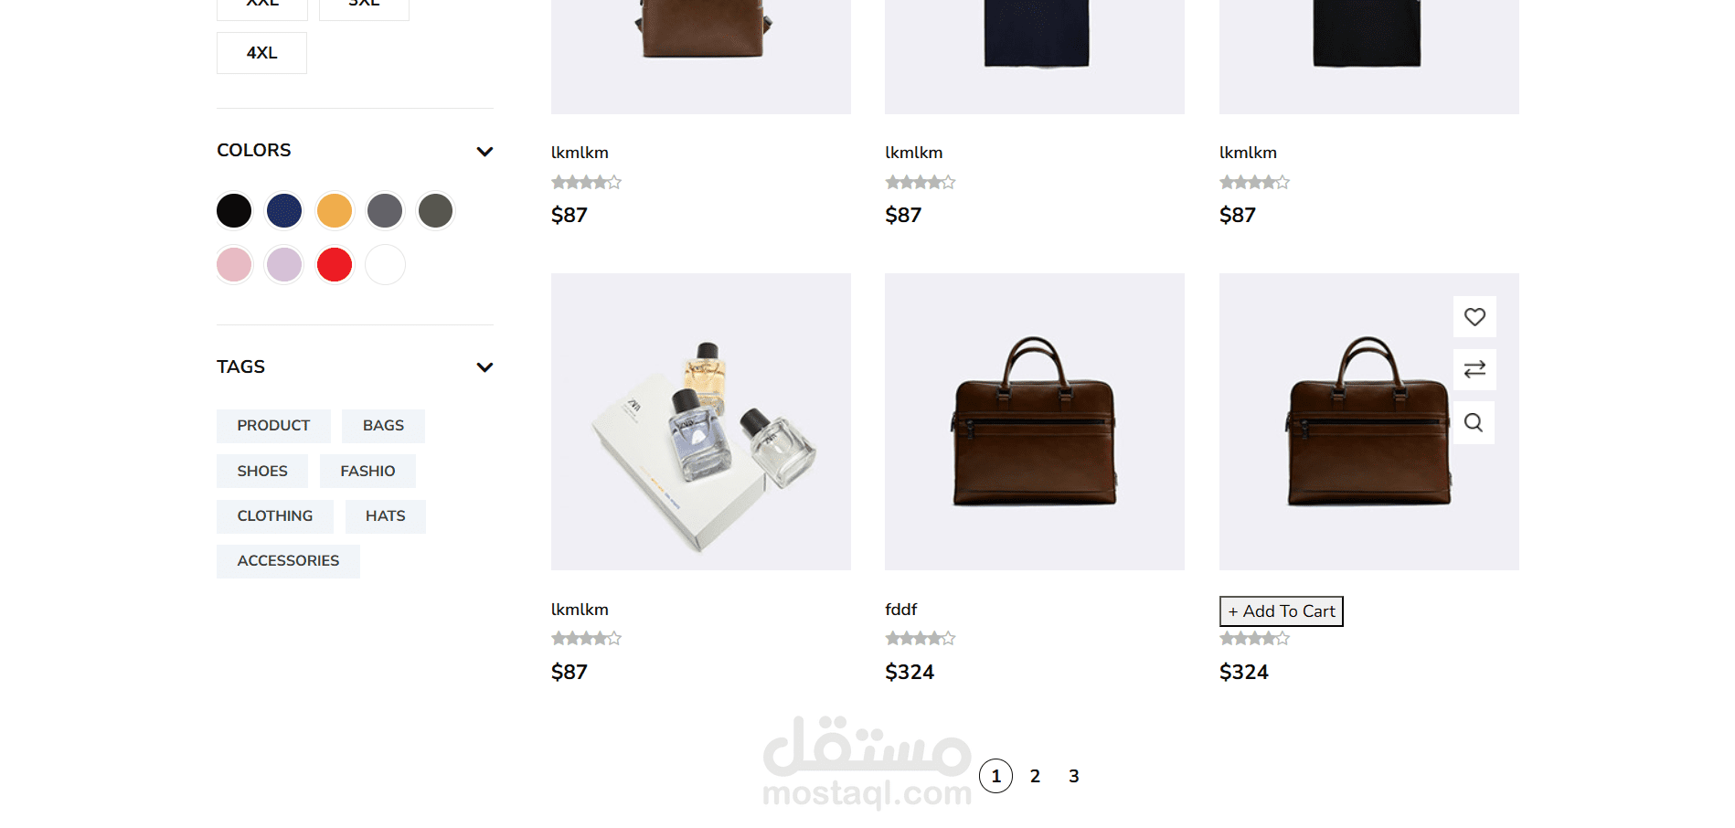
Task: Click the + Add To Cart button
Action: pos(1281,611)
